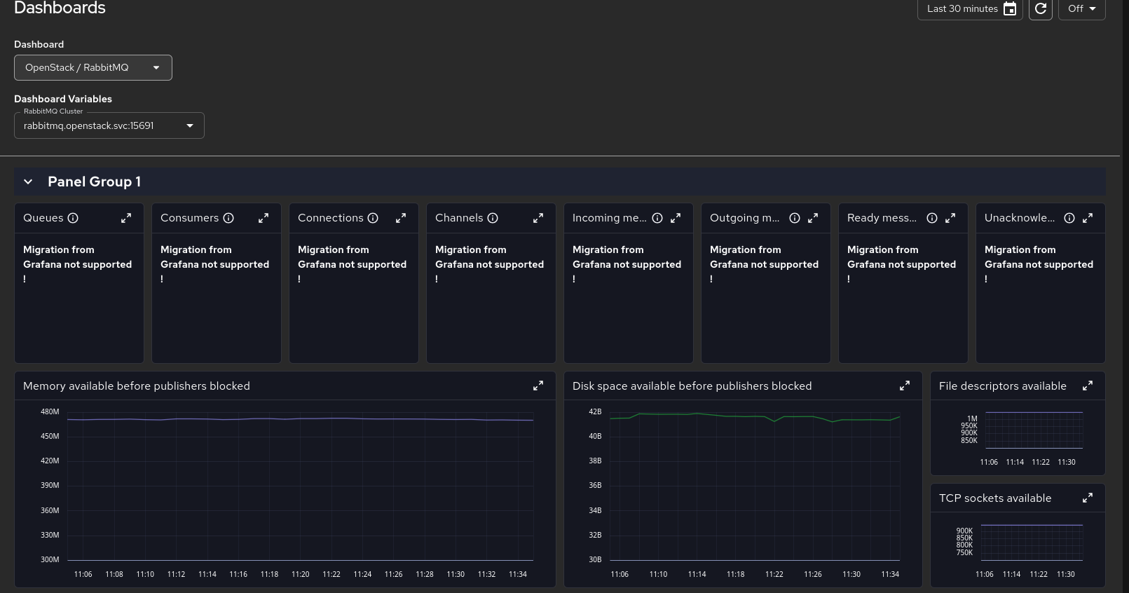The width and height of the screenshot is (1129, 593).
Task: Expand the Queues panel to fullscreen
Action: click(126, 218)
